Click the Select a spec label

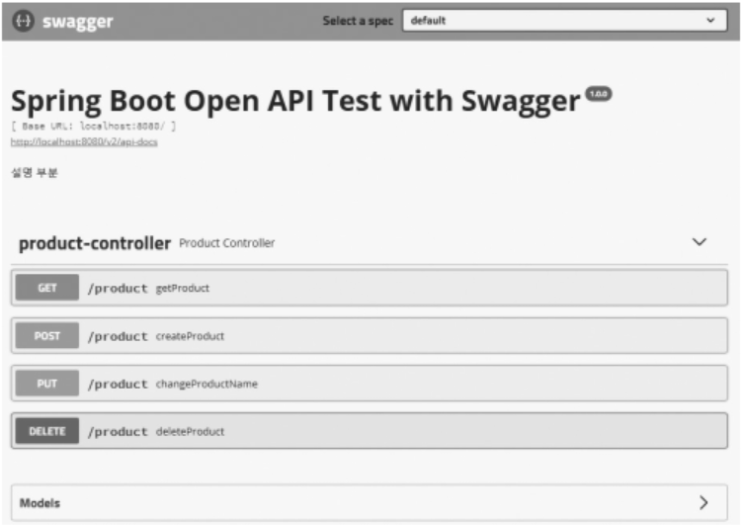(358, 21)
